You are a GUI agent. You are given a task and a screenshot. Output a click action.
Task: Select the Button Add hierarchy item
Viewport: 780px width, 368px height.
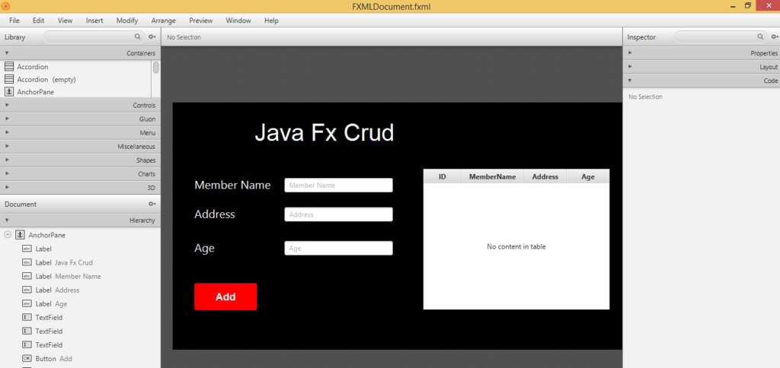(47, 359)
